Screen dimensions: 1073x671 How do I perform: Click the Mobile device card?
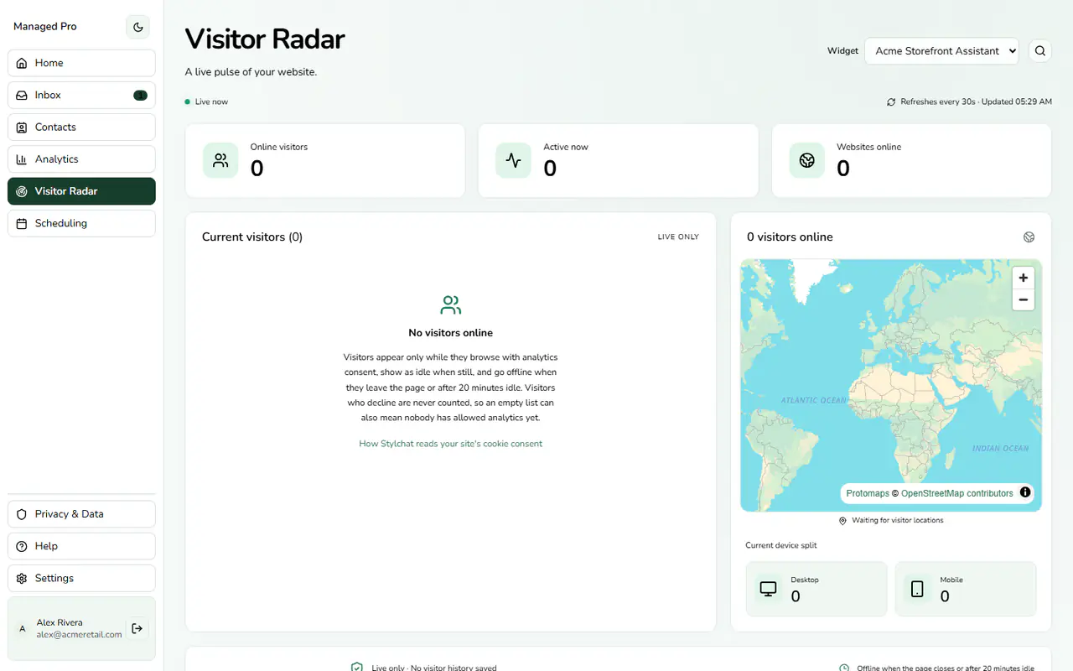(x=966, y=589)
